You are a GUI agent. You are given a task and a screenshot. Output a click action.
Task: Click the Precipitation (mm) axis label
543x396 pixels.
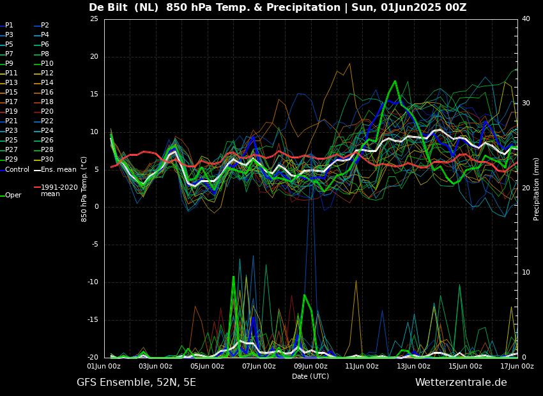537,189
